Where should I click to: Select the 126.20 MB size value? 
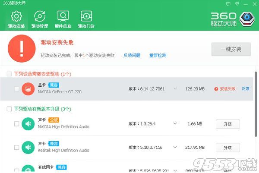click(195, 89)
